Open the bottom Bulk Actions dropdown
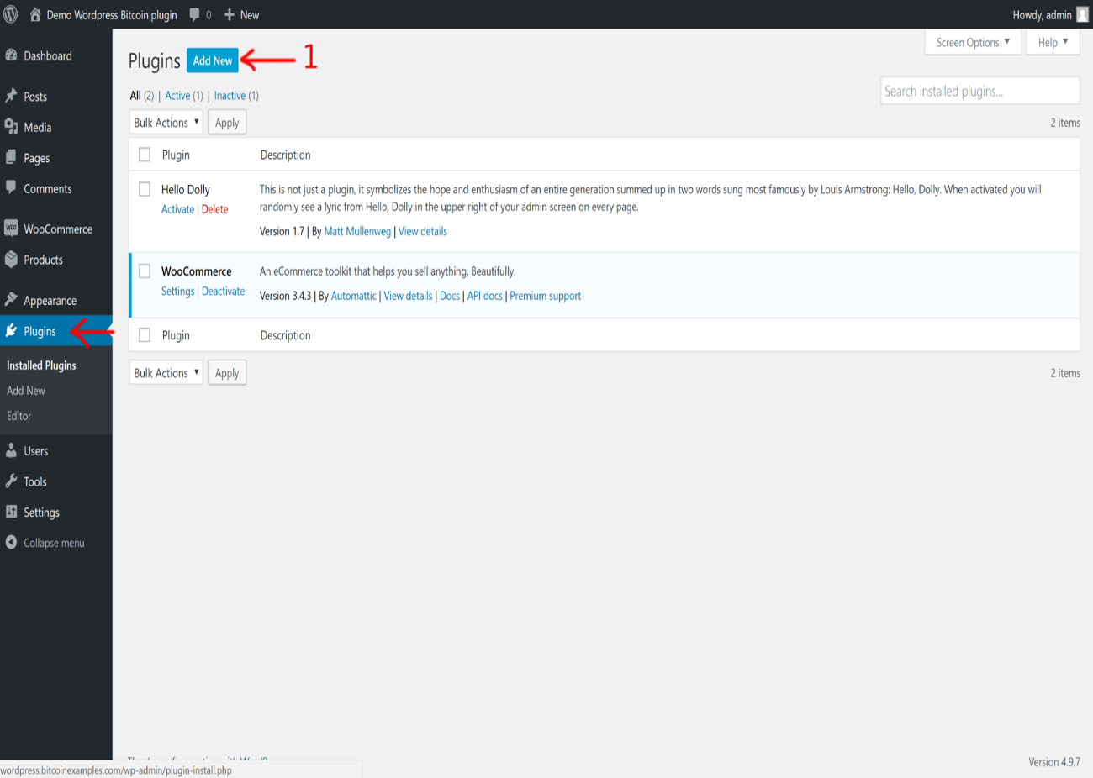The image size is (1093, 778). coord(166,373)
